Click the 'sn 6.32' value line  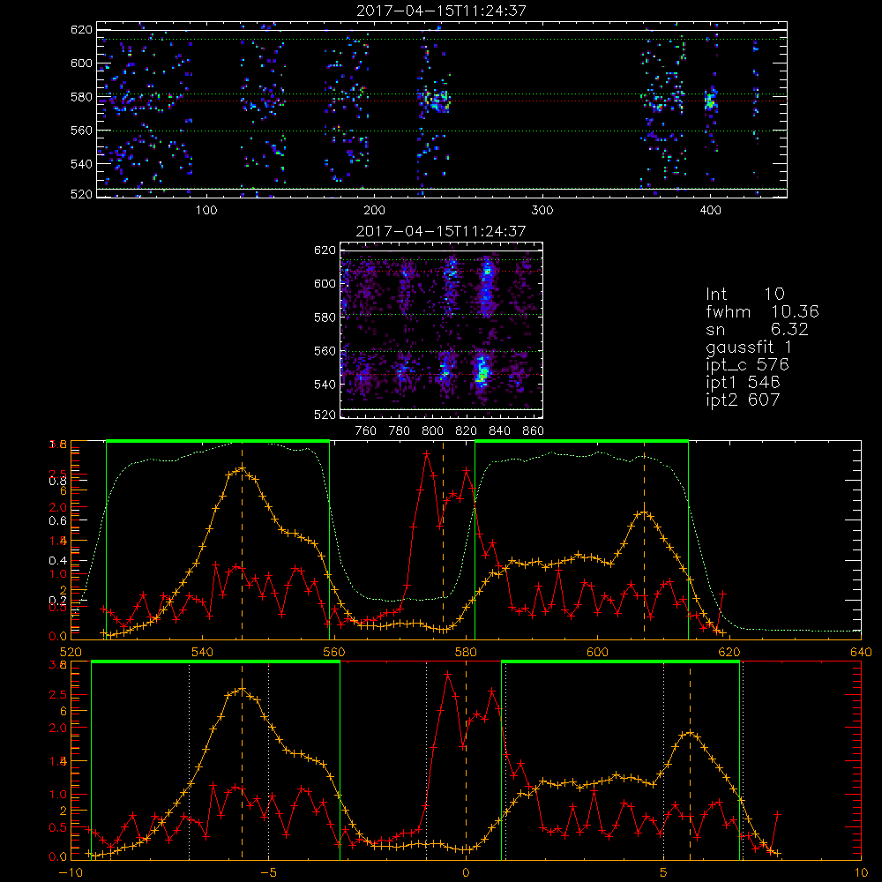click(x=757, y=329)
